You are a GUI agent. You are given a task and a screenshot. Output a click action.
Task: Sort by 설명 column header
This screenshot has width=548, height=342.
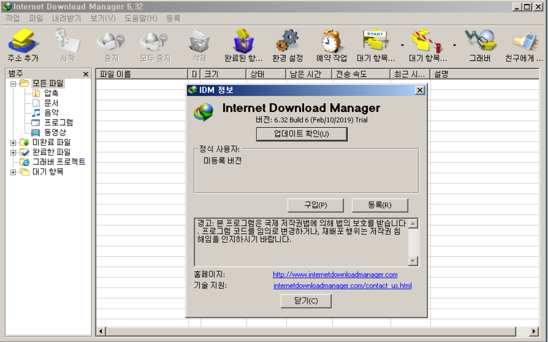tap(484, 74)
